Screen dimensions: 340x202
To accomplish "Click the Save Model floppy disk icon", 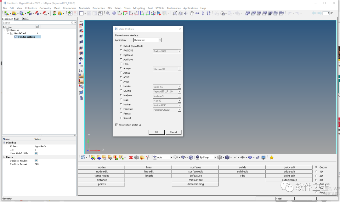I will tap(22, 13).
